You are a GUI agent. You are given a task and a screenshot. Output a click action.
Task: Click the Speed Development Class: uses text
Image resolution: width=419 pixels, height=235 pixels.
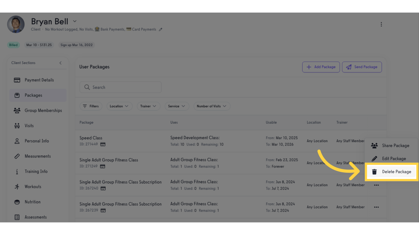click(195, 138)
